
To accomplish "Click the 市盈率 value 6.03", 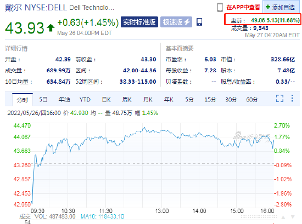I will [x=210, y=59].
